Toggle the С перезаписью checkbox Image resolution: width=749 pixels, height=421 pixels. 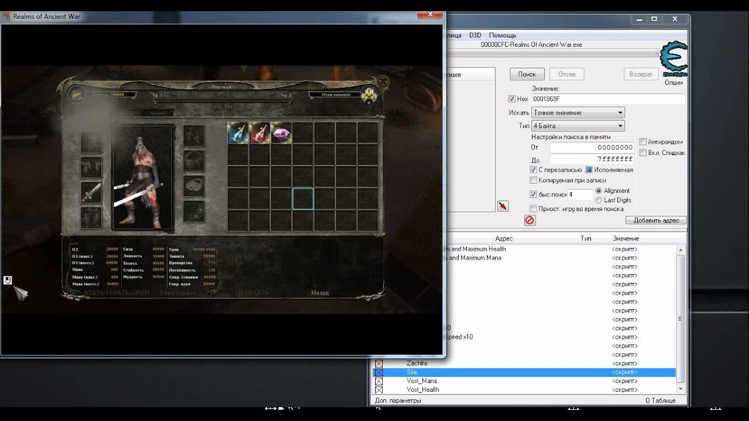coord(533,170)
